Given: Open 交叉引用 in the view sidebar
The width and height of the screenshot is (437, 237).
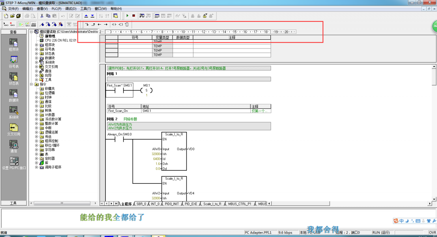Looking at the screenshot, I should [14, 129].
